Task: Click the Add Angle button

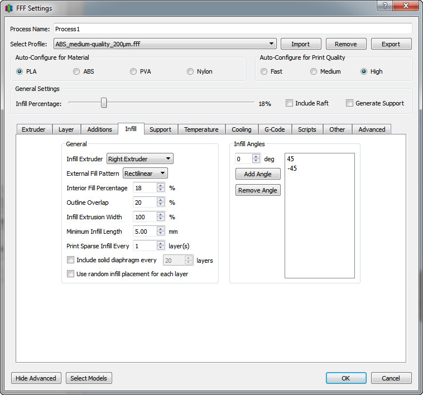Action: coord(257,174)
